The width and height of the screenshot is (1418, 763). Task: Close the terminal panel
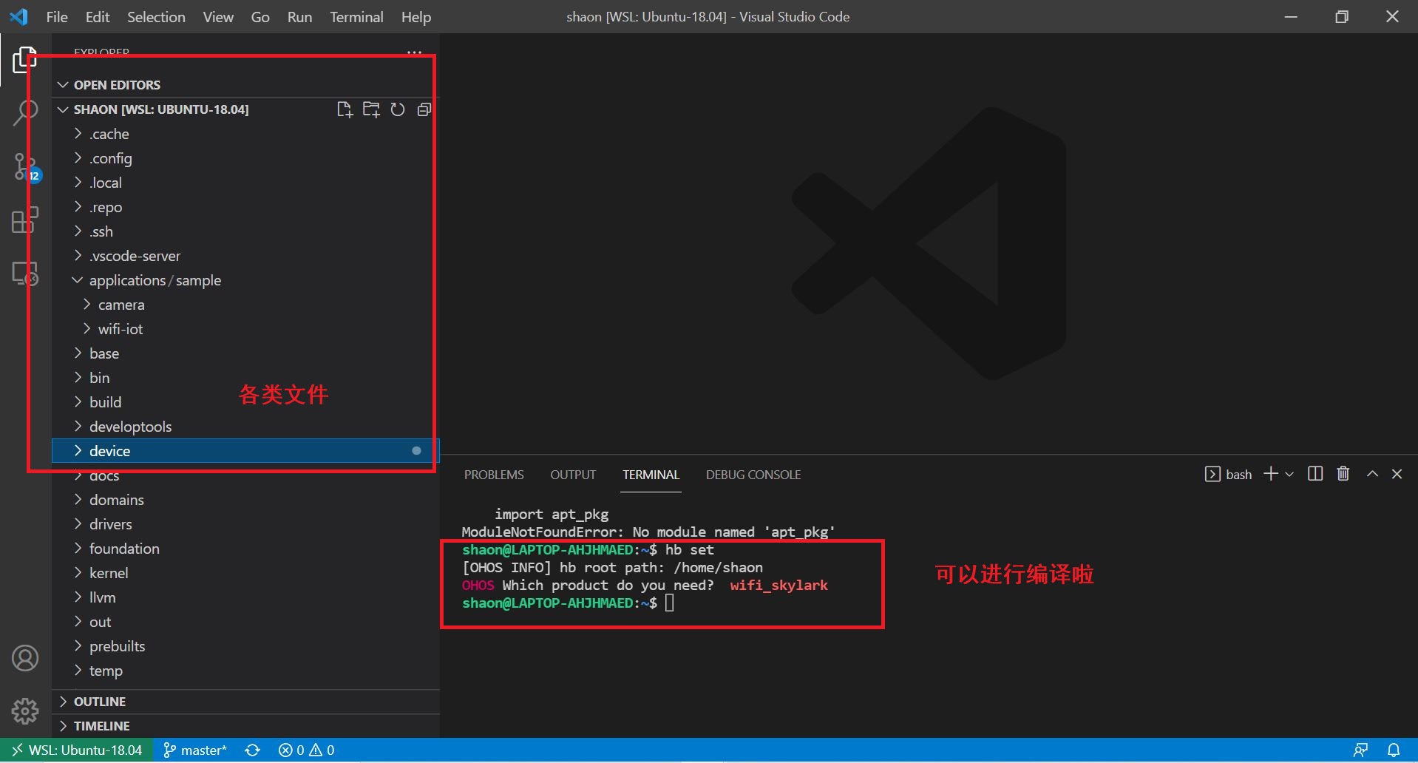(x=1397, y=474)
